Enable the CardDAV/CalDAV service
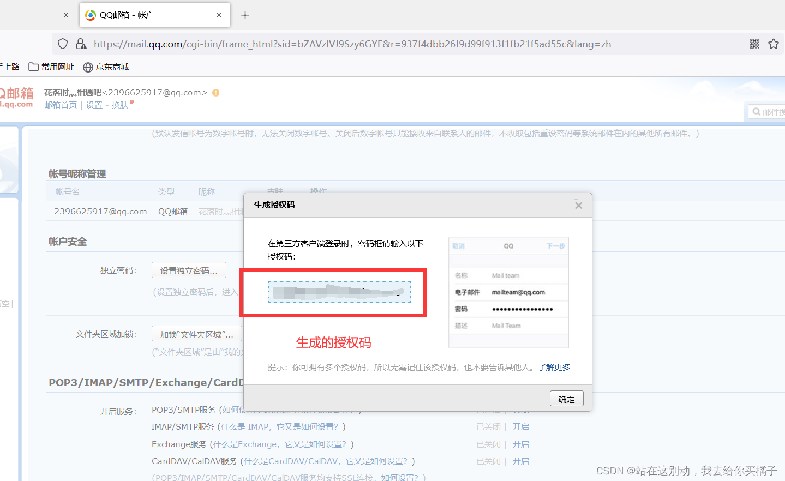 (x=520, y=461)
